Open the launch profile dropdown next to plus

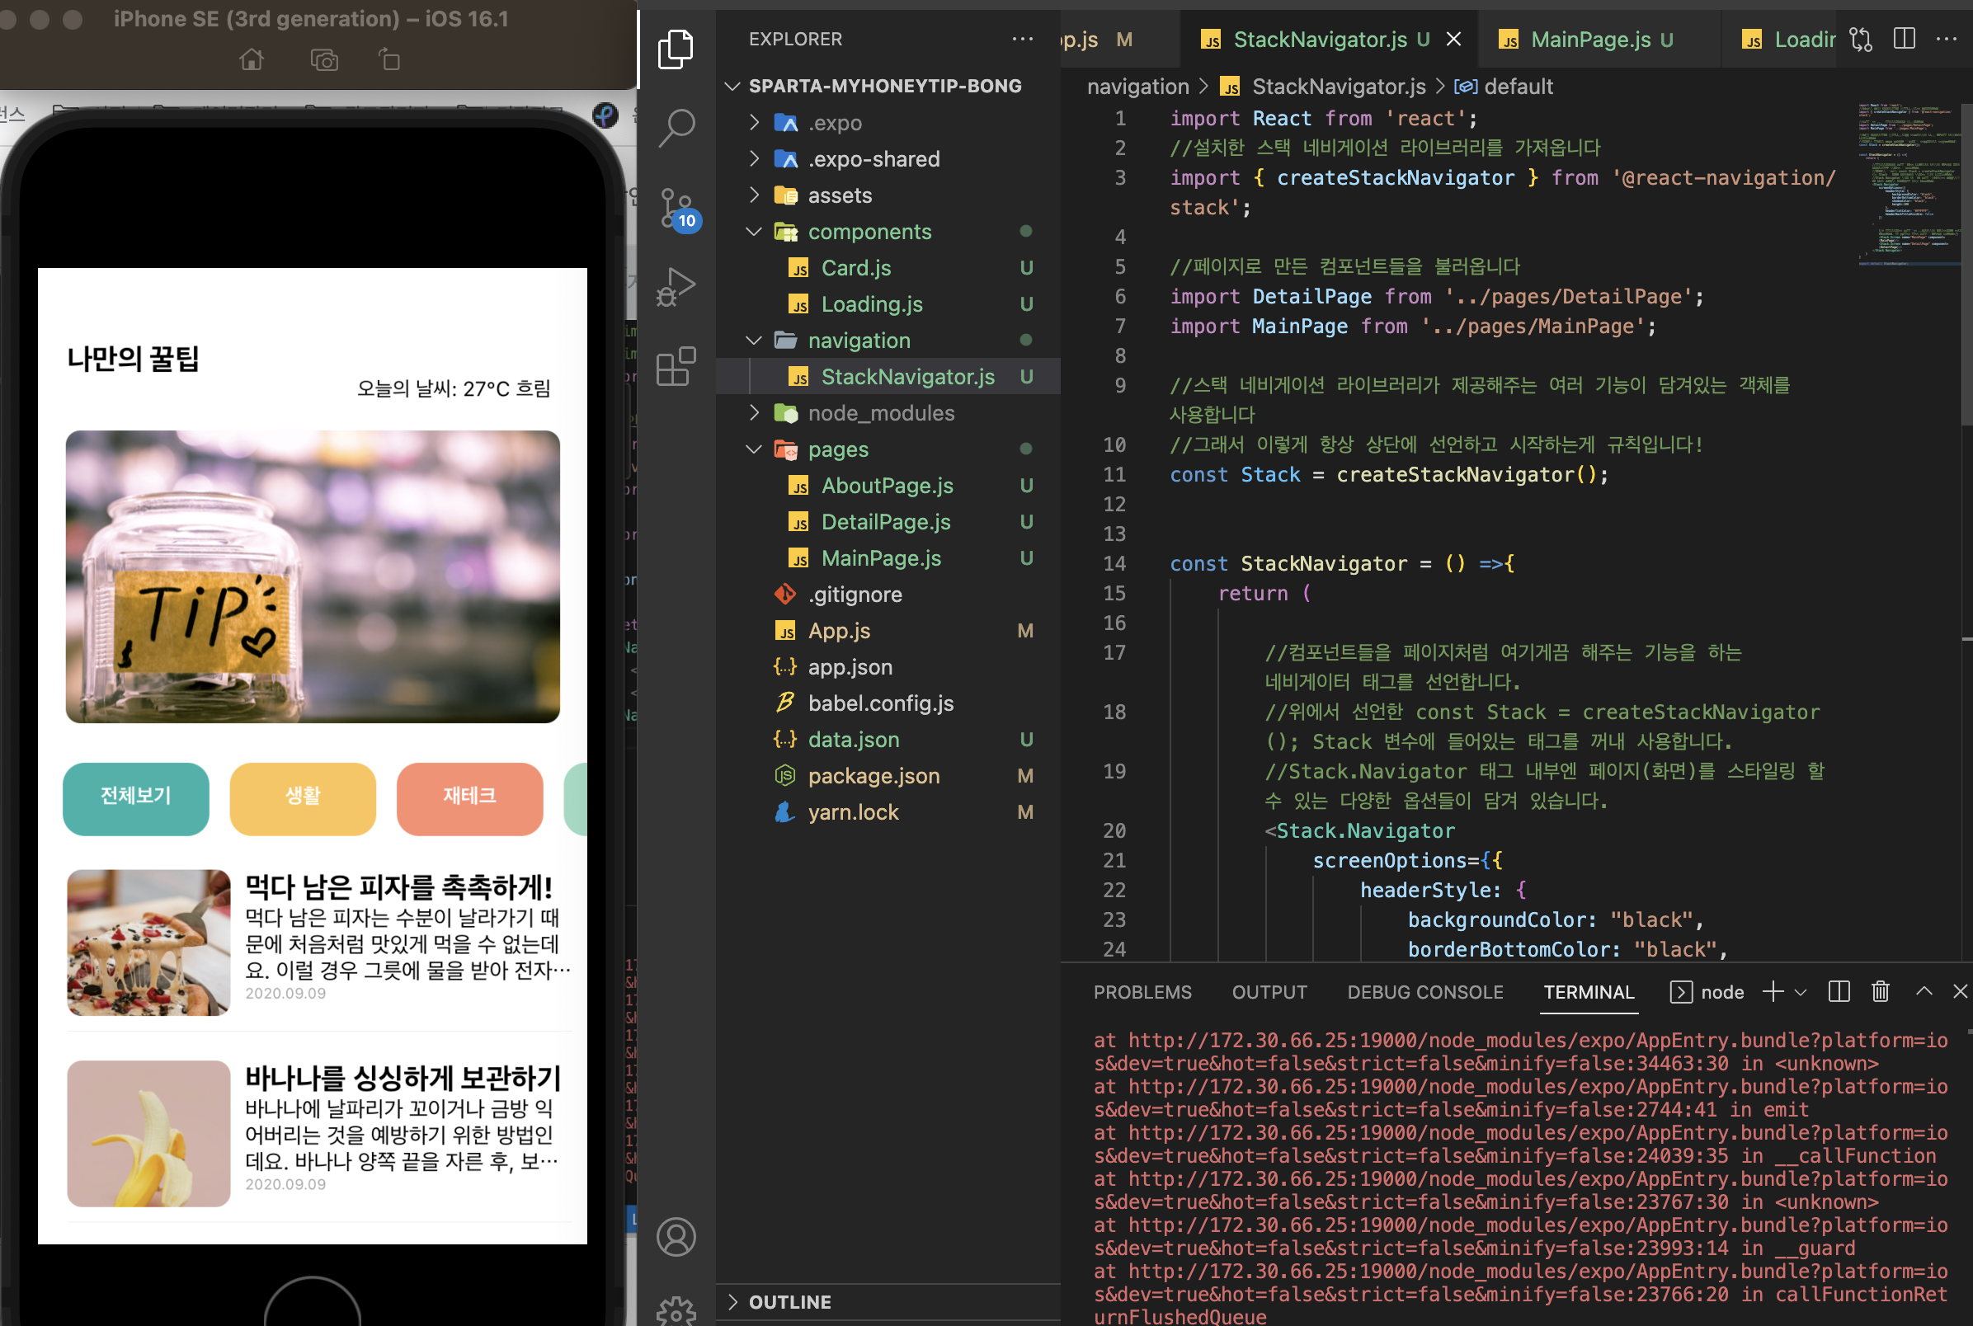click(x=1800, y=992)
